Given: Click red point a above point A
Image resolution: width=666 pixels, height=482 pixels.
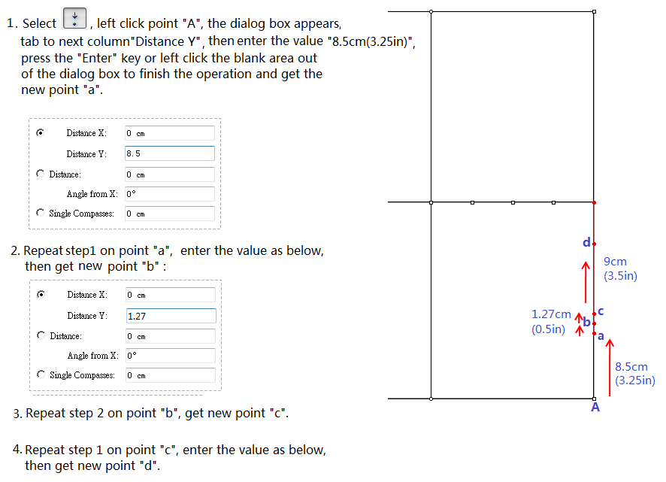Looking at the screenshot, I should [x=594, y=333].
